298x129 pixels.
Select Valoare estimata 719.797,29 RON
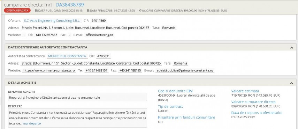point(256,96)
